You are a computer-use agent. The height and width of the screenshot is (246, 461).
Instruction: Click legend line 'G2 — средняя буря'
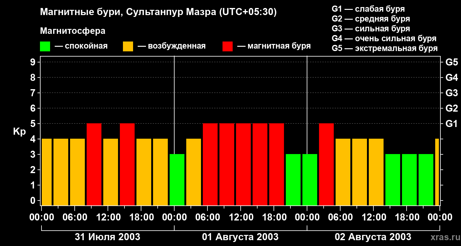(x=371, y=19)
